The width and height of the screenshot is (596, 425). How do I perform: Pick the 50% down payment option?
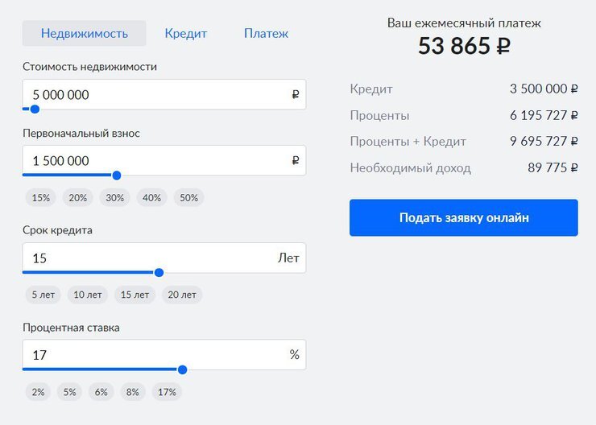pos(188,197)
